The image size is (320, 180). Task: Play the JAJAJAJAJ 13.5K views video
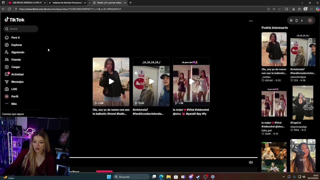coord(151,82)
